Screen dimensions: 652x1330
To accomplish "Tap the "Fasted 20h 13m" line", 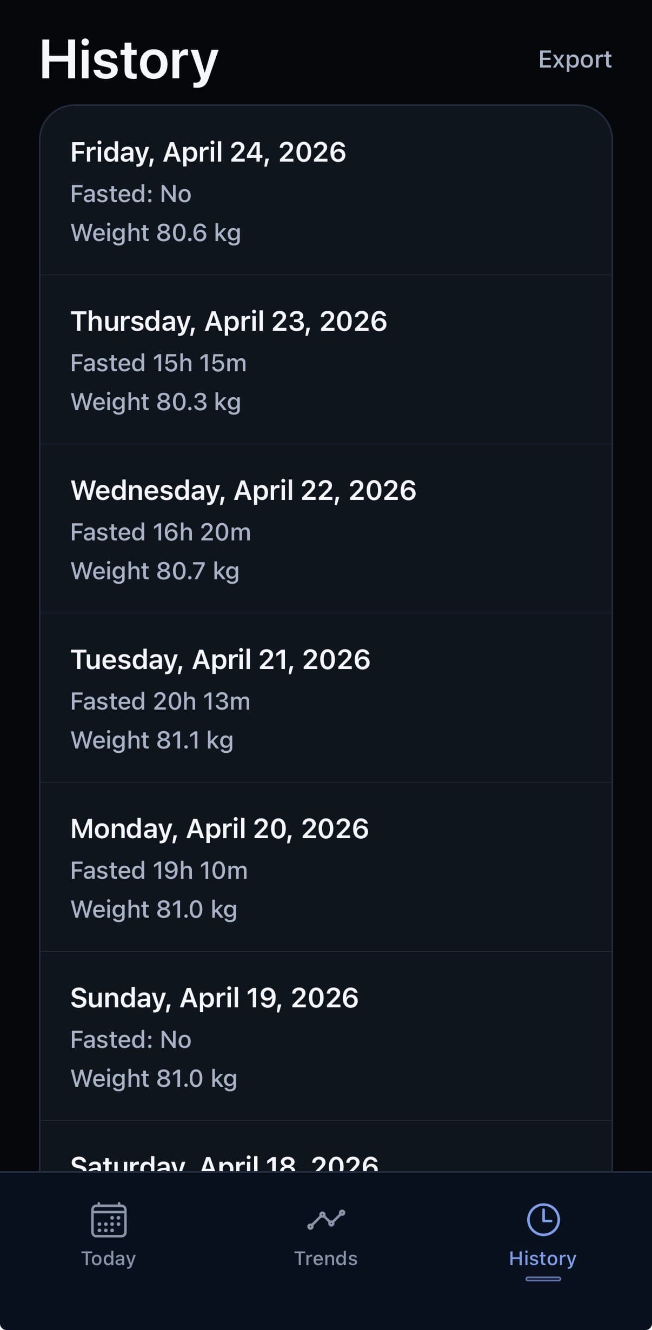I will [161, 701].
